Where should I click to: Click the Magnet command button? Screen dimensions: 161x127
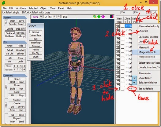pos(17,118)
